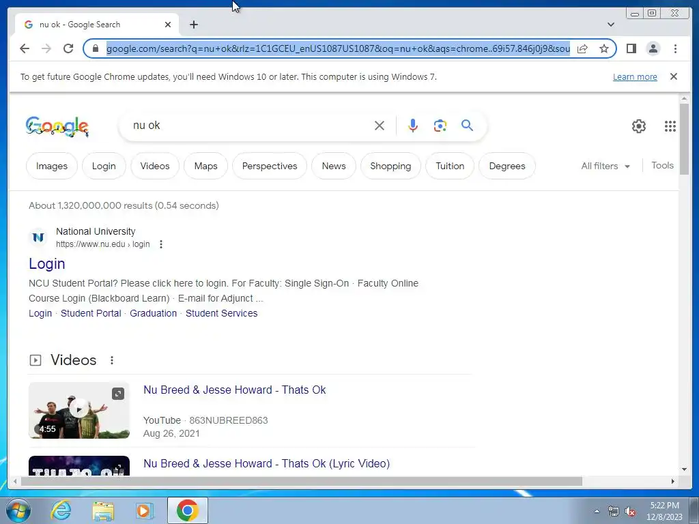Image resolution: width=699 pixels, height=524 pixels.
Task: Click the Learn more link
Action: pos(635,76)
